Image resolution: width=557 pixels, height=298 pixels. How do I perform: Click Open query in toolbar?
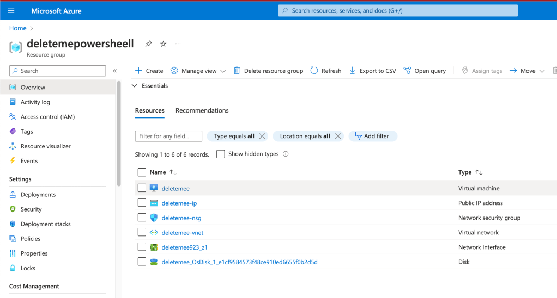click(425, 71)
